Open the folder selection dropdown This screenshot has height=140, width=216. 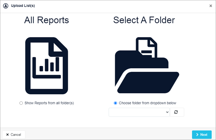(x=139, y=112)
